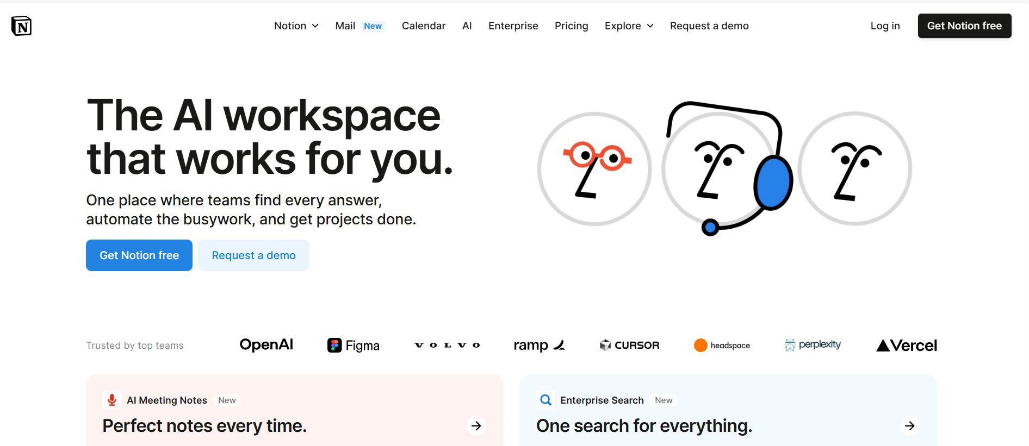The image size is (1029, 446).
Task: Visit the Pricing page
Action: point(572,26)
